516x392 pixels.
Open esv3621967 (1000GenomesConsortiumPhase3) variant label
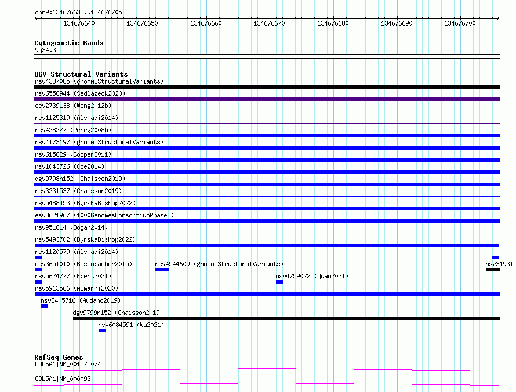click(x=104, y=215)
